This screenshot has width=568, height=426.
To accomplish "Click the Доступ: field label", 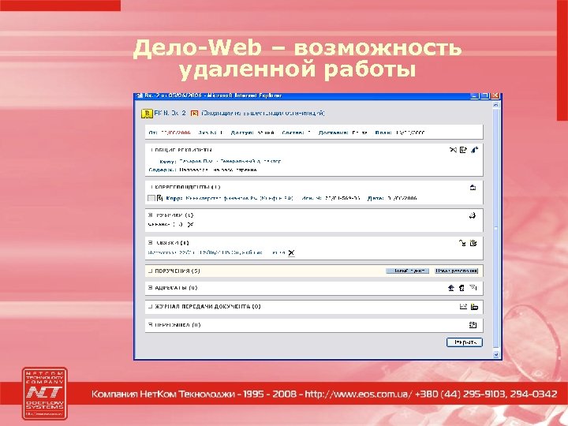I will (x=242, y=133).
